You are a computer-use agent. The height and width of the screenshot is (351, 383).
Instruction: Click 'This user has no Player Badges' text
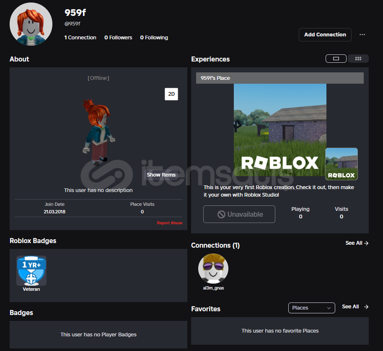(98, 334)
